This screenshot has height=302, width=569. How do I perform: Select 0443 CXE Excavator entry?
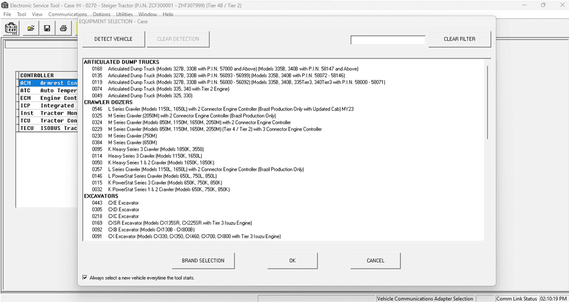tap(115, 203)
